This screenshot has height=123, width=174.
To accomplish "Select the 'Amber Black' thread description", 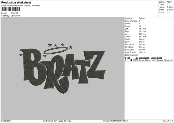I will 144,60.
